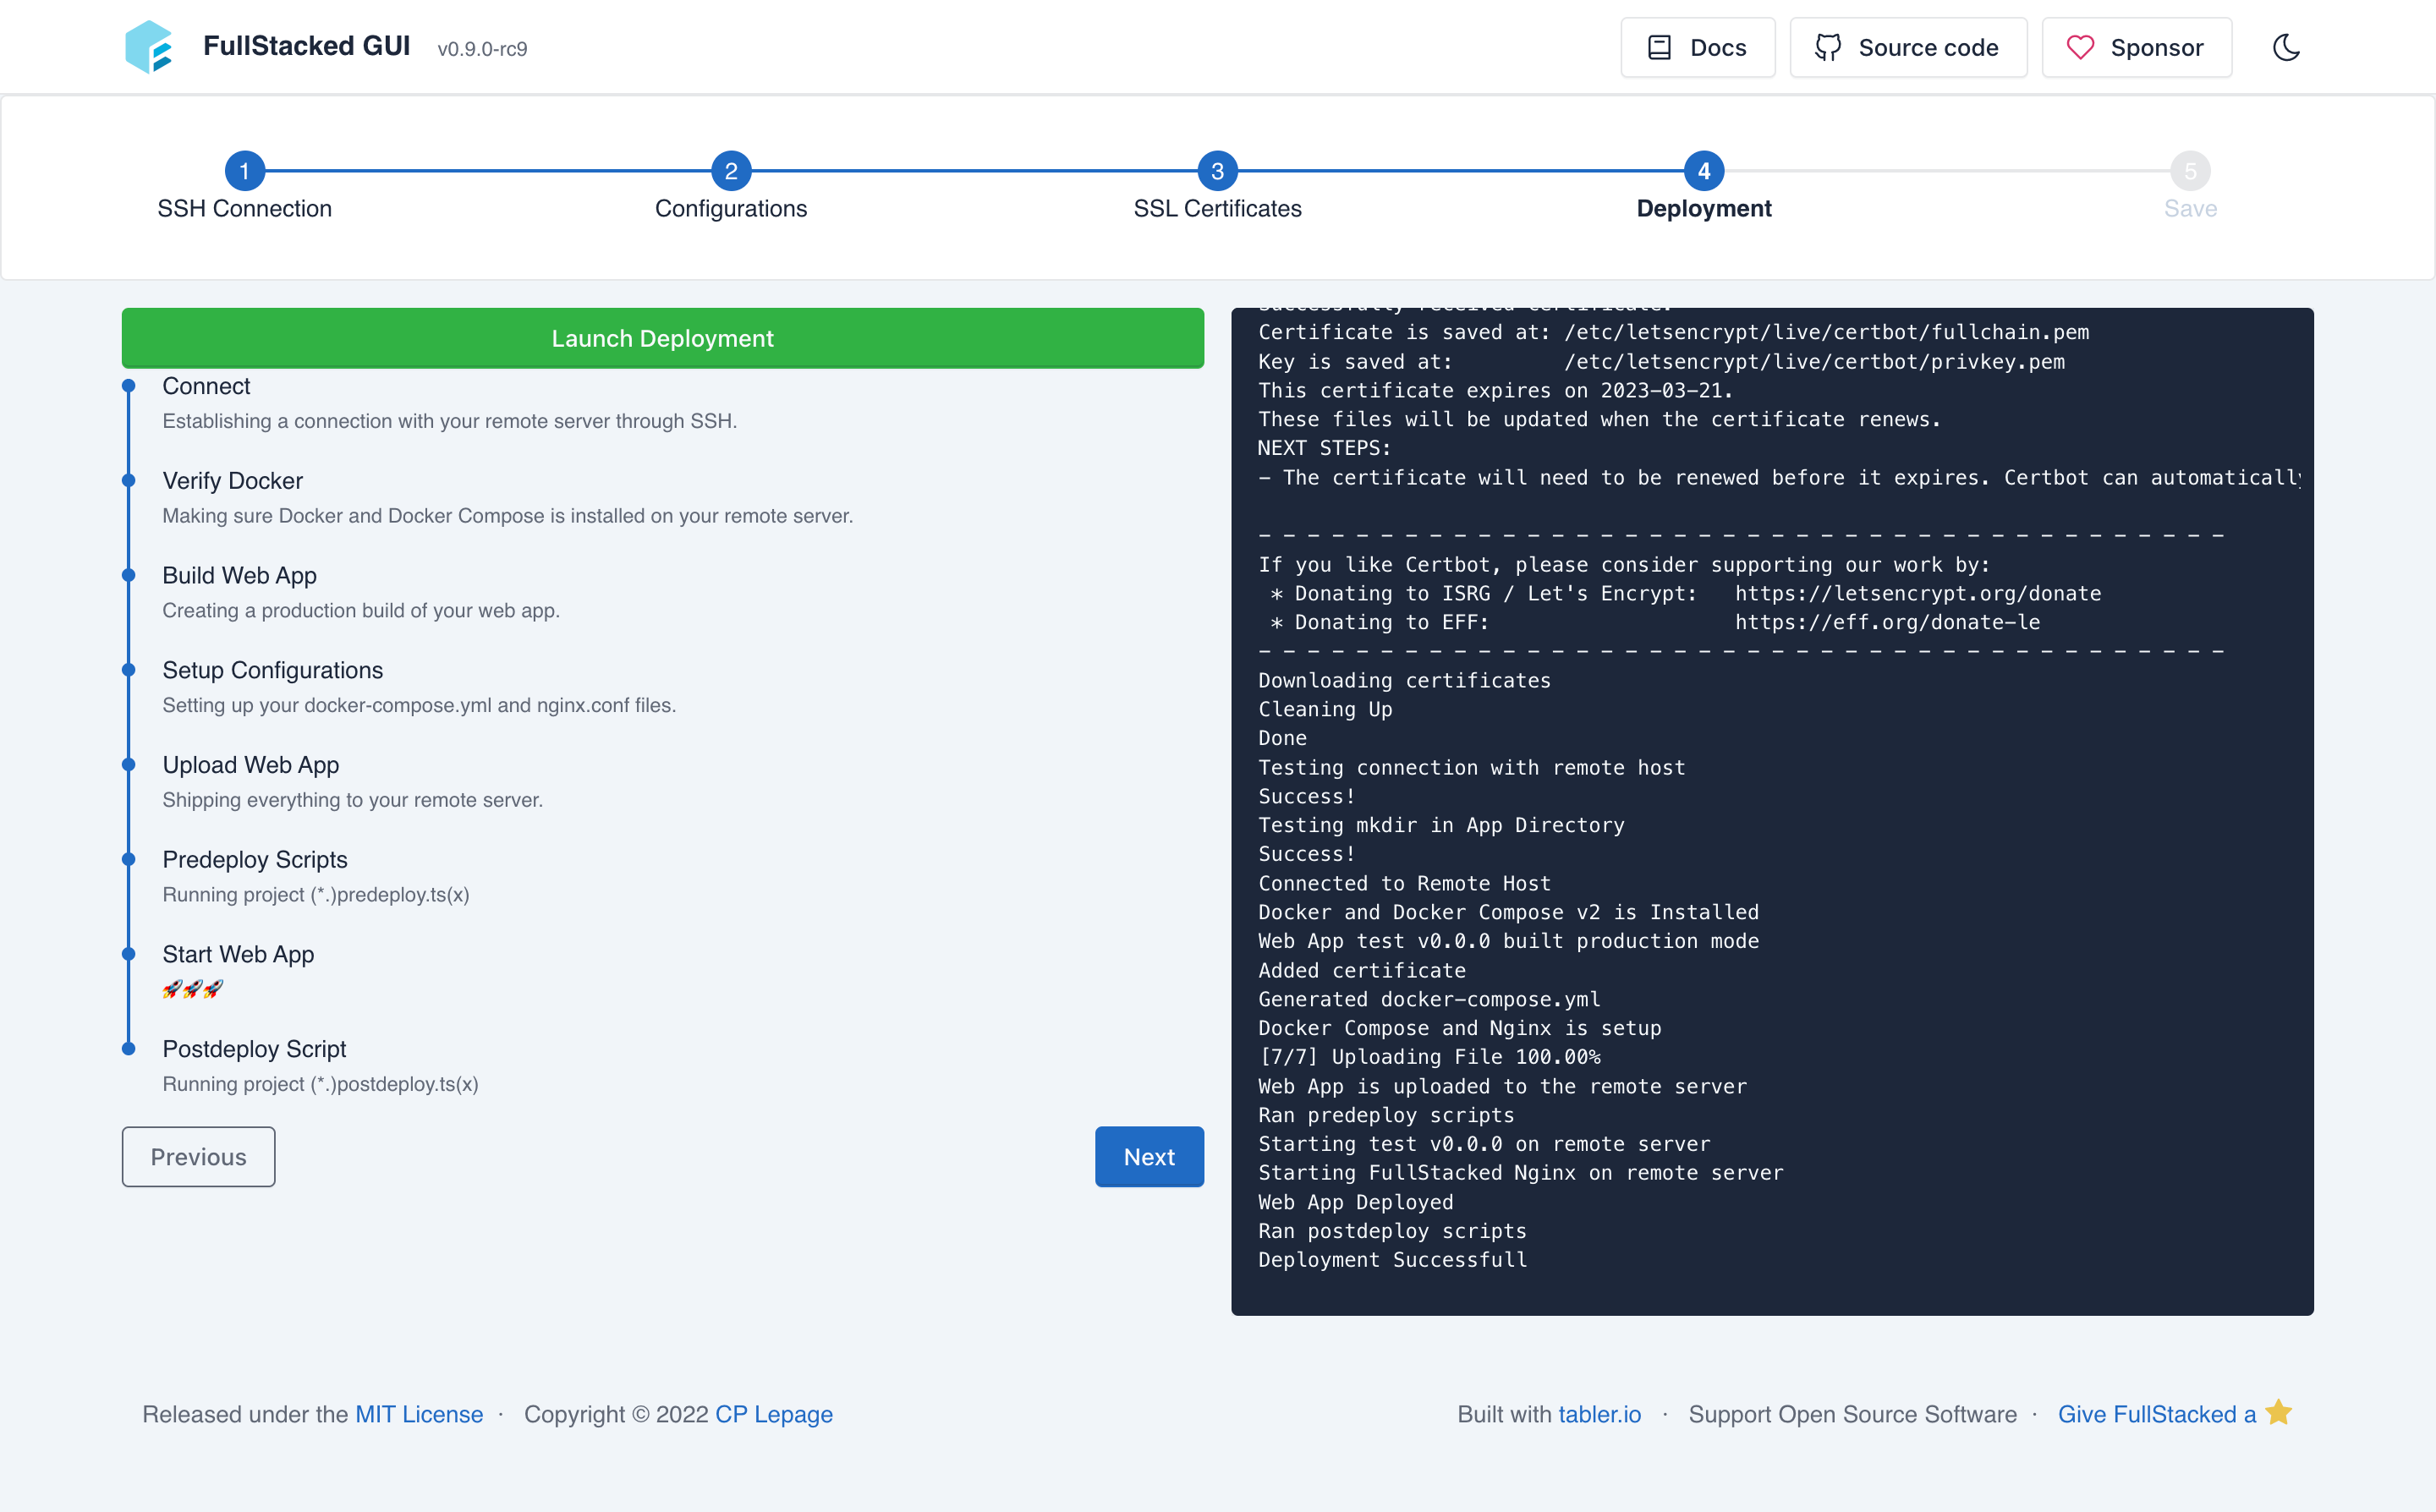Click the yellow star icon in footer
Viewport: 2436px width, 1512px height.
click(x=2279, y=1412)
